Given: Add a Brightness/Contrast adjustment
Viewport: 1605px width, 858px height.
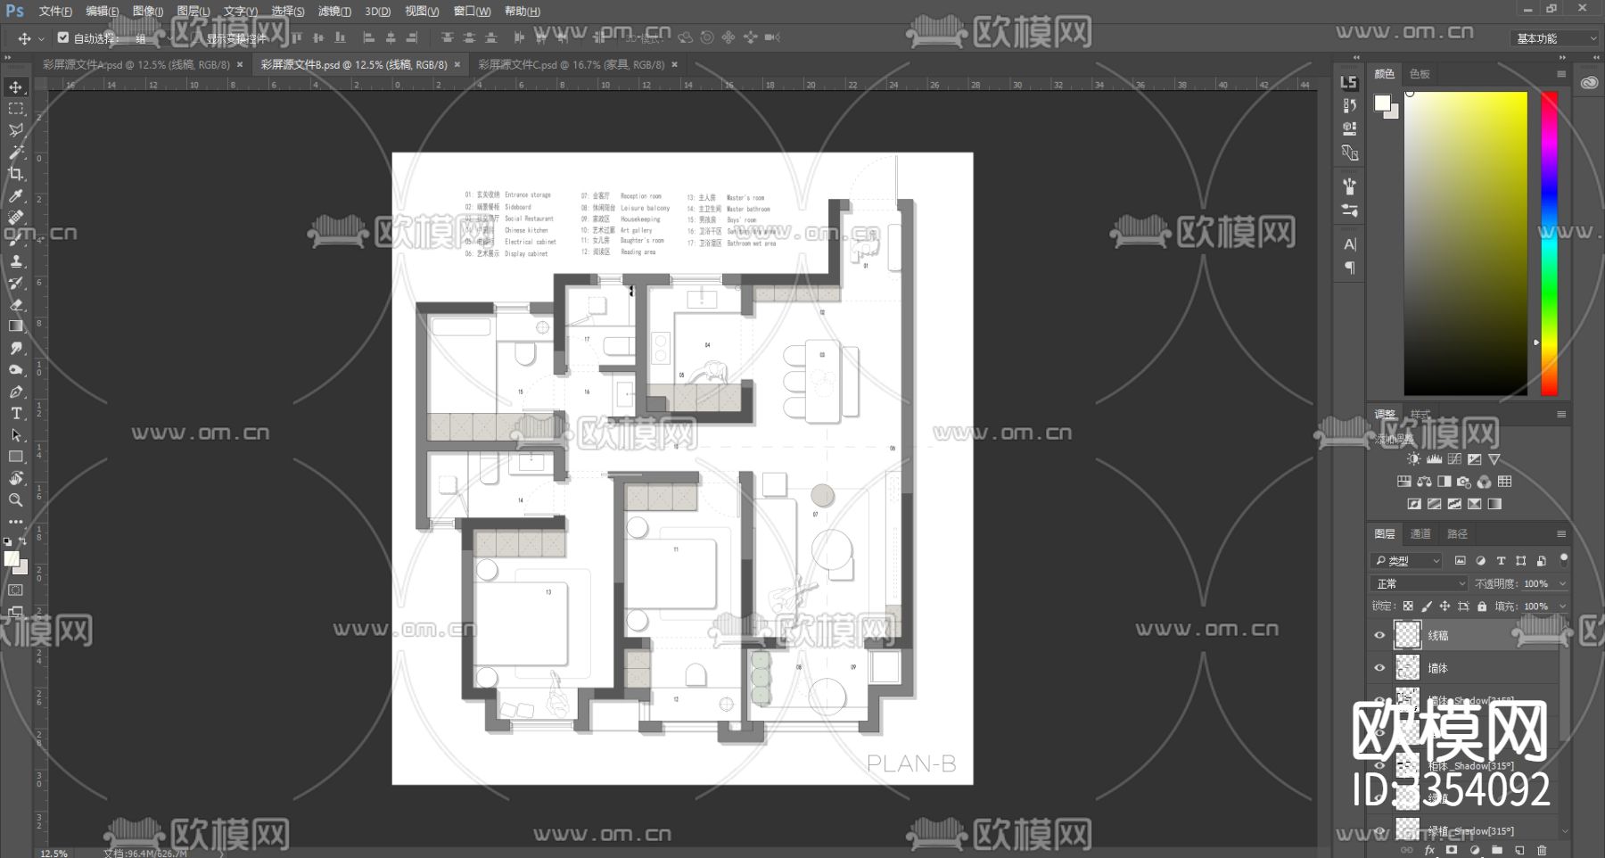Looking at the screenshot, I should (x=1413, y=459).
